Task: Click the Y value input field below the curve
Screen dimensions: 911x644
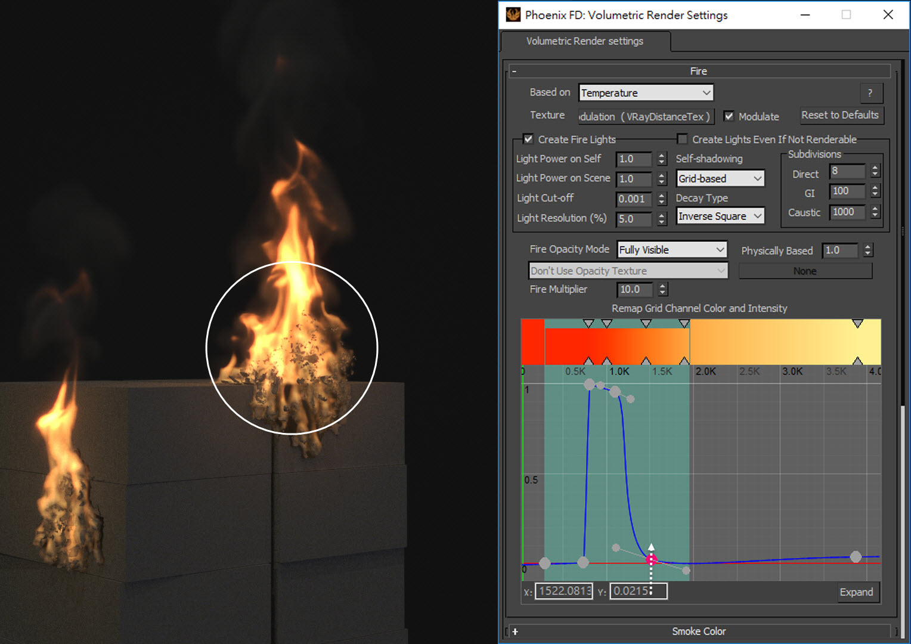Action: (638, 591)
